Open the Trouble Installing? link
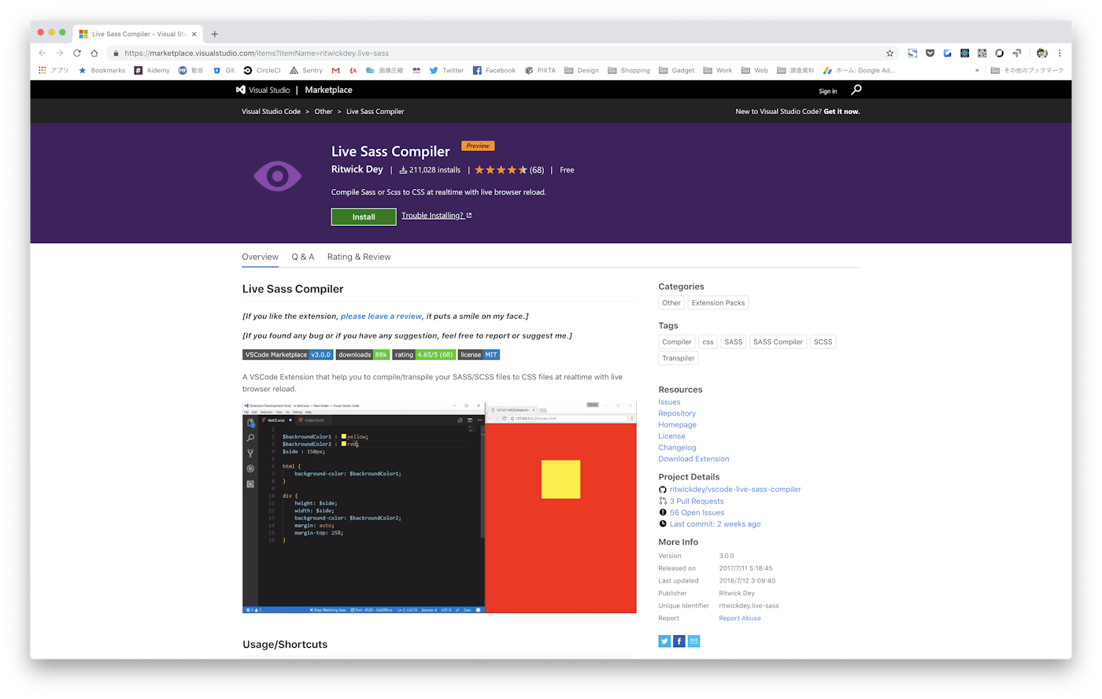The height and width of the screenshot is (699, 1102). click(x=436, y=216)
